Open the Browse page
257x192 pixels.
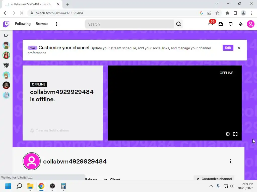pos(42,24)
